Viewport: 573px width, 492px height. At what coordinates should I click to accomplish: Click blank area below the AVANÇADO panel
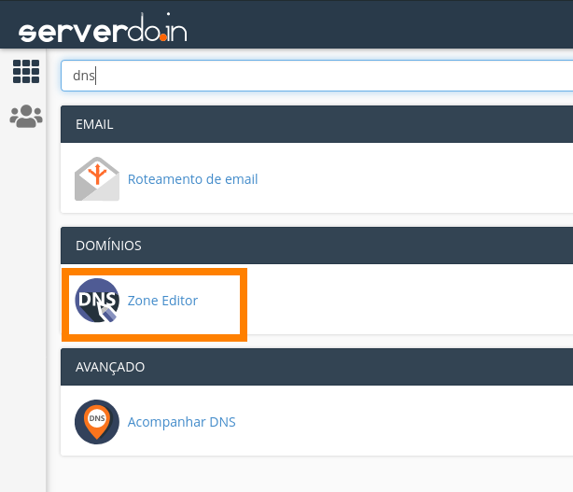317,474
